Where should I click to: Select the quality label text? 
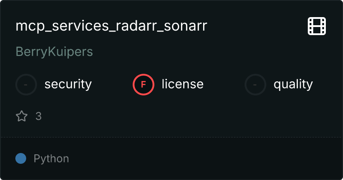tap(293, 84)
